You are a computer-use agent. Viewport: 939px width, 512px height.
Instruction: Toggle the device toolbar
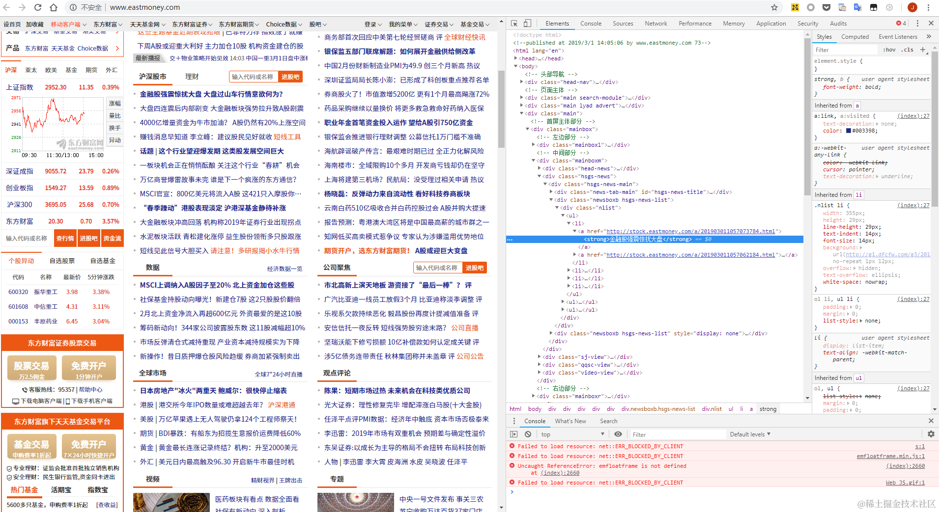[527, 24]
